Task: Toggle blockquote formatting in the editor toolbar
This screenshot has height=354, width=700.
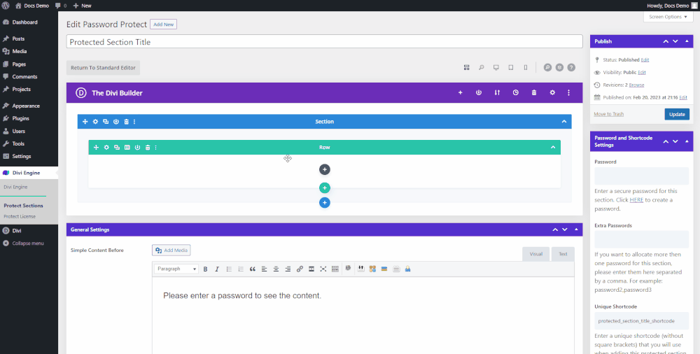Action: [253, 269]
